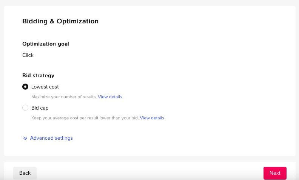
Task: Click the Advanced settings double-chevron icon
Action: [25, 138]
